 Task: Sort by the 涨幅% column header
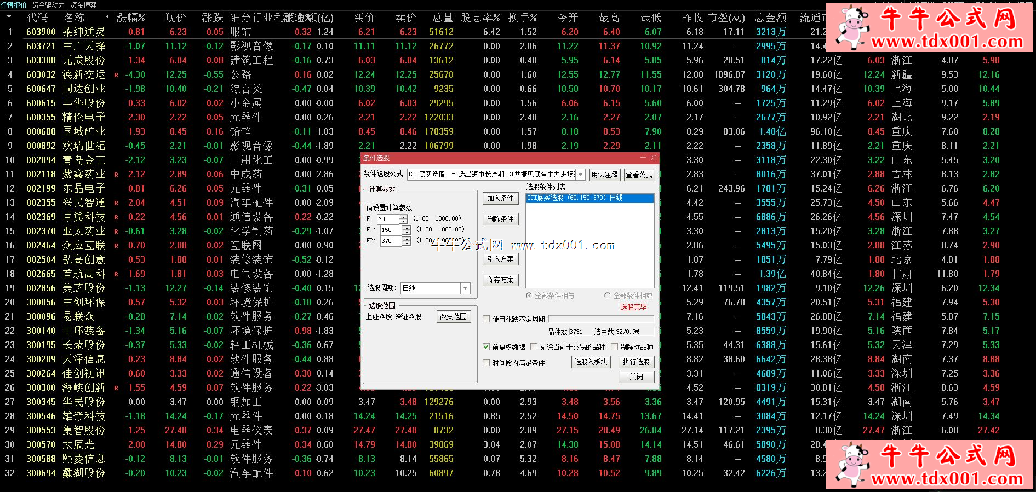point(131,18)
